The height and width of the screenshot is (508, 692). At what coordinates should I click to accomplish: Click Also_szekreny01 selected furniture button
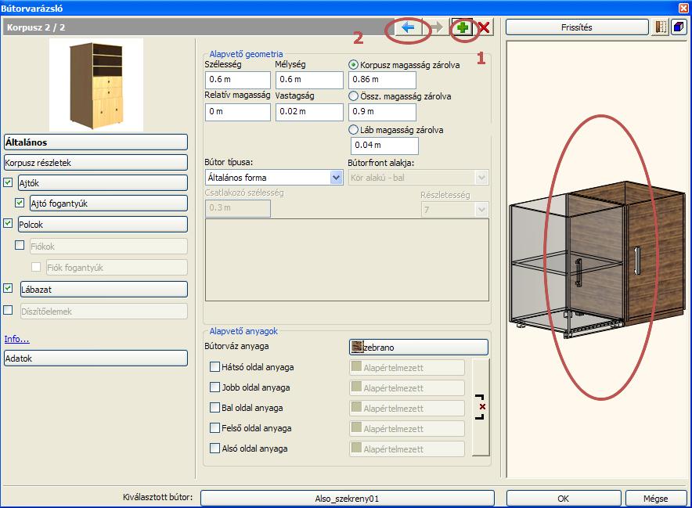[x=348, y=499]
